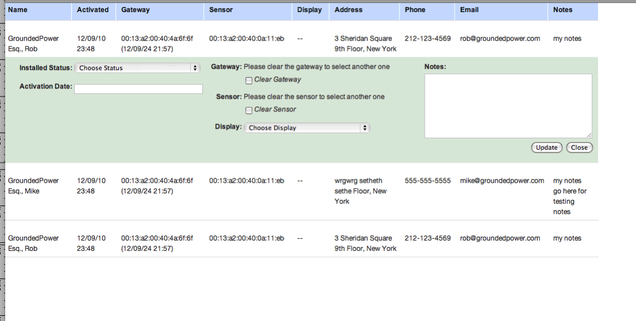Focus the Notes text area
The image size is (636, 321).
(508, 106)
